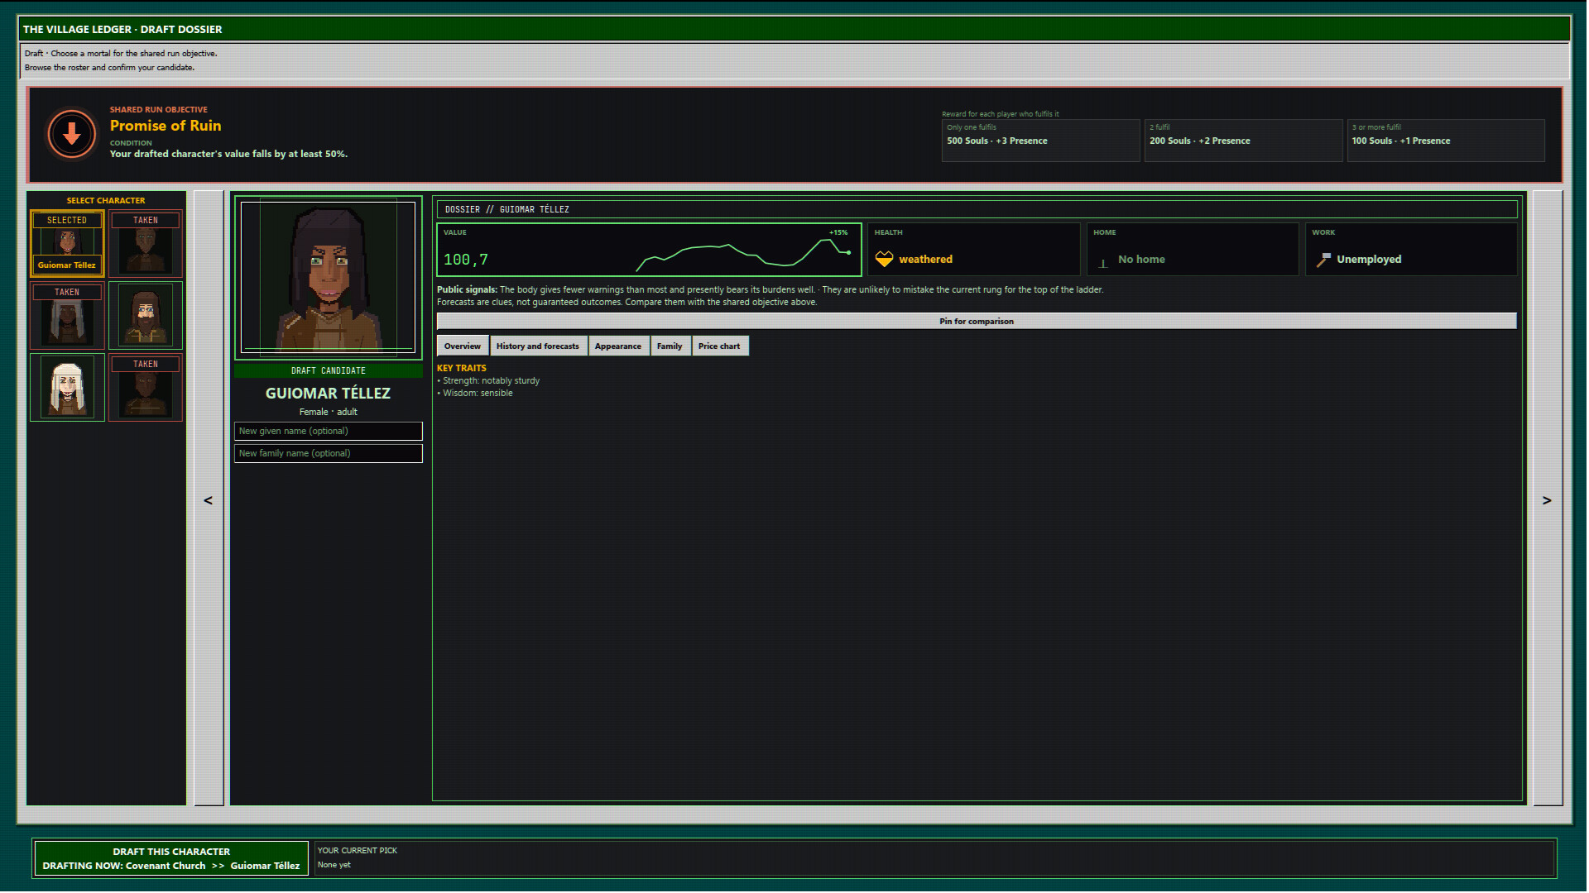The width and height of the screenshot is (1589, 893).
Task: Click the 'Unemployed' work status text
Action: point(1369,259)
